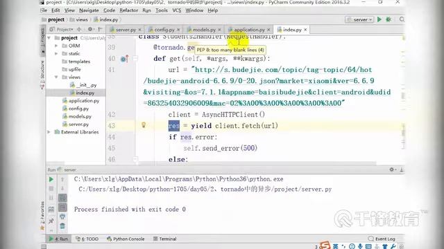Click the override gutter icon on line 40
The image size is (444, 249).
point(124,59)
